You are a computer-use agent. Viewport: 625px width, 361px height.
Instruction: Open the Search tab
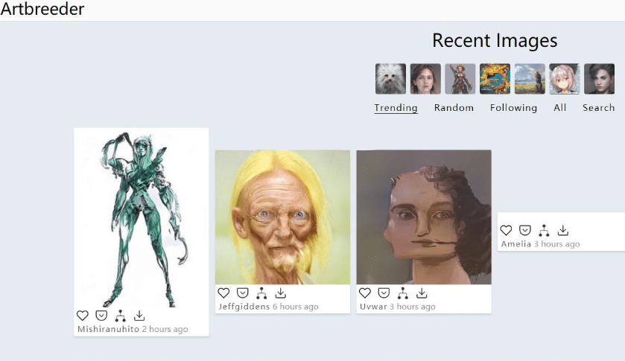point(598,108)
